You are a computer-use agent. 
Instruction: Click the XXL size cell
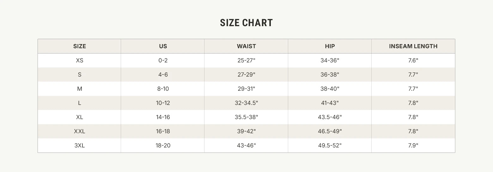click(80, 131)
